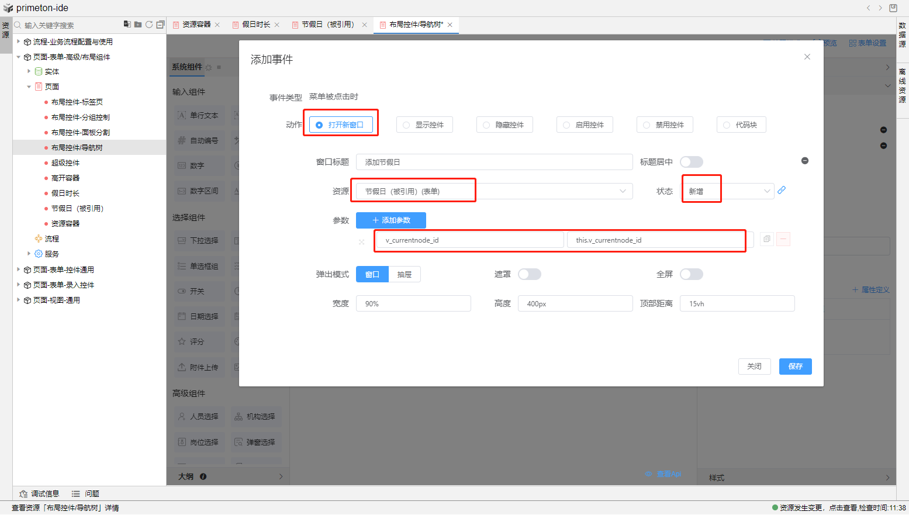Select the 显示控件 action radio option

pos(424,125)
